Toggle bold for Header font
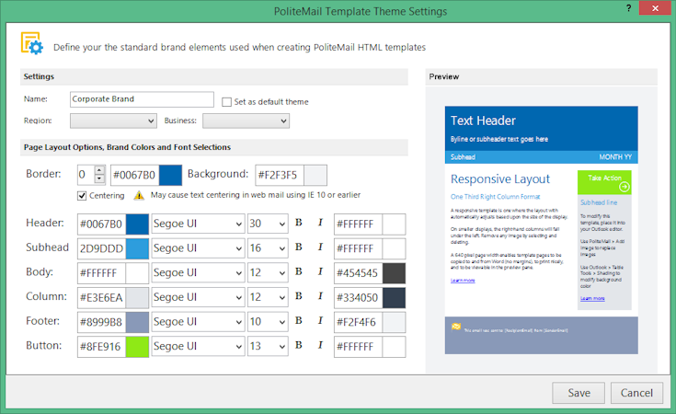Image resolution: width=676 pixels, height=414 pixels. 298,223
